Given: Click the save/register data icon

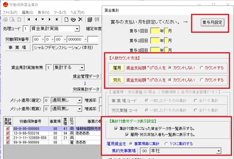Looking at the screenshot, I should click(73, 19).
